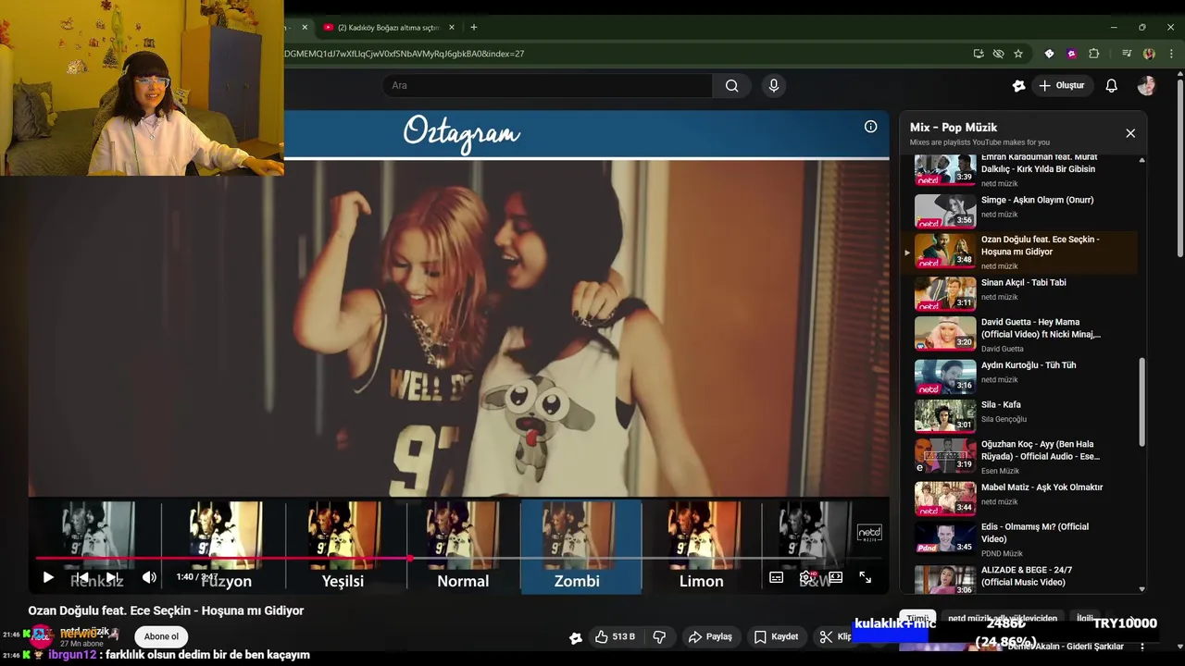Click the white tag extension icon
This screenshot has height=666, width=1185.
click(x=1049, y=54)
